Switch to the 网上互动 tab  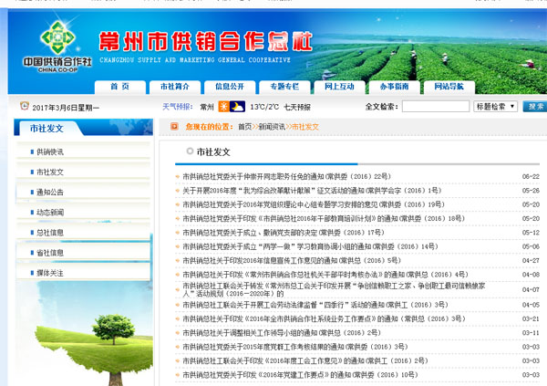click(x=339, y=86)
